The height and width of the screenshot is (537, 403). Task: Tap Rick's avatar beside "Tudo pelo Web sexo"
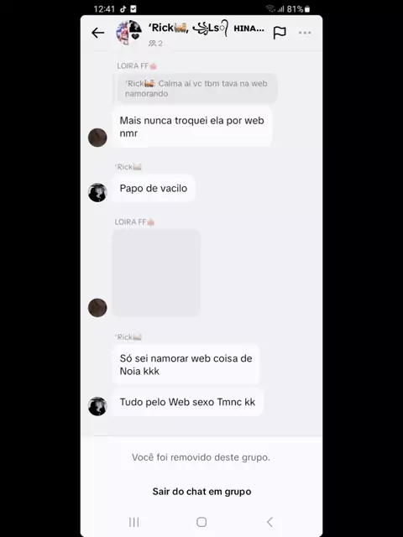pyautogui.click(x=97, y=406)
